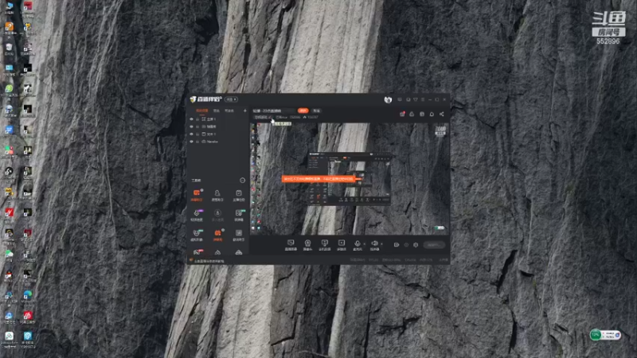Click the recording camera icon beside the start button
The width and height of the screenshot is (637, 358).
point(397,245)
